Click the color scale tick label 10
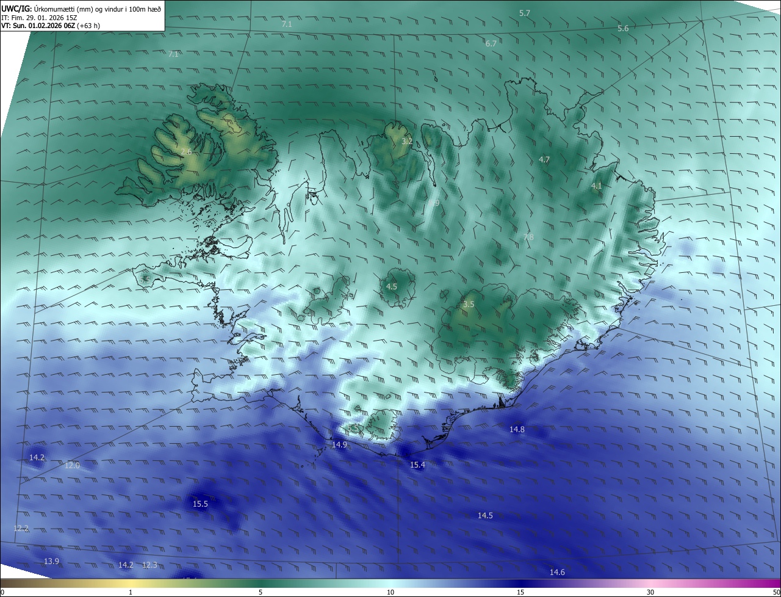 click(x=390, y=593)
